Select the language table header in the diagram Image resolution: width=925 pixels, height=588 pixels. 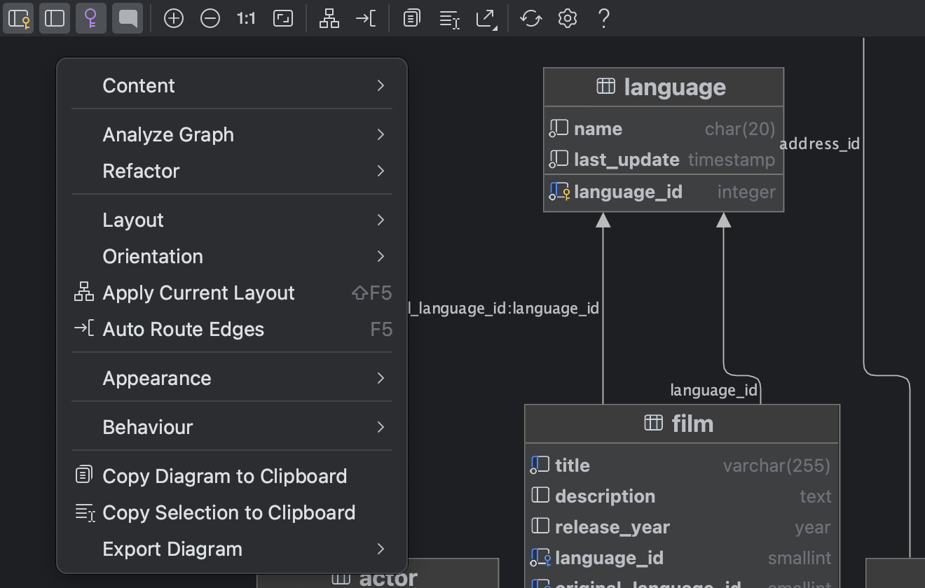[x=664, y=87]
